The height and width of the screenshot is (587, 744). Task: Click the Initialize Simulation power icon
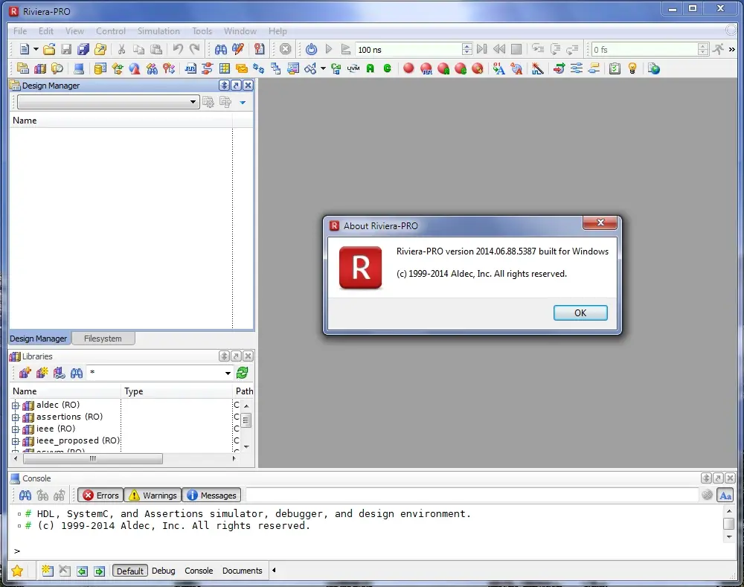(x=311, y=49)
